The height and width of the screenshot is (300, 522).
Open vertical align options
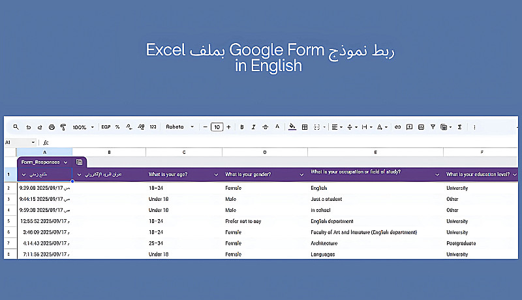tap(352, 127)
